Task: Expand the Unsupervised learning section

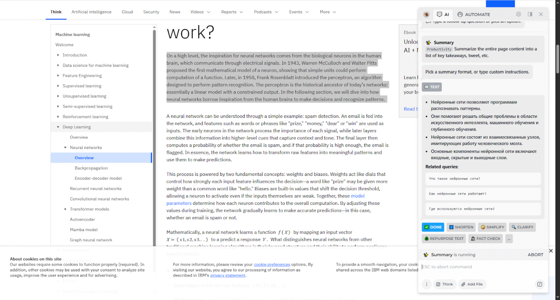Action: point(58,96)
